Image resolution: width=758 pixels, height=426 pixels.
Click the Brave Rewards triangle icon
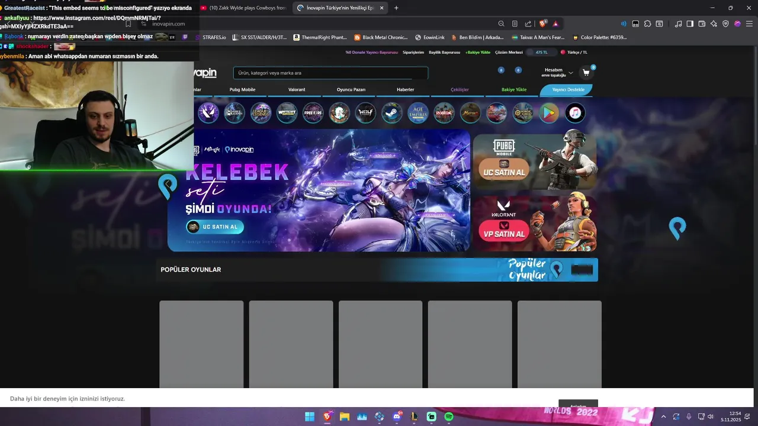(555, 24)
